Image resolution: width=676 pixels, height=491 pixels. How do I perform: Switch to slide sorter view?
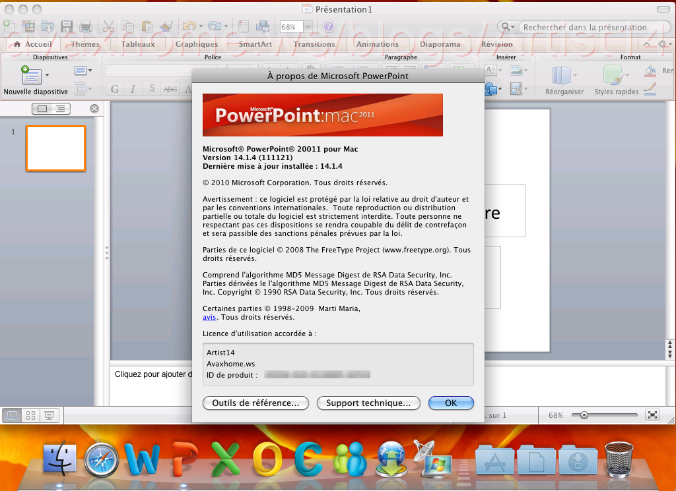[30, 415]
